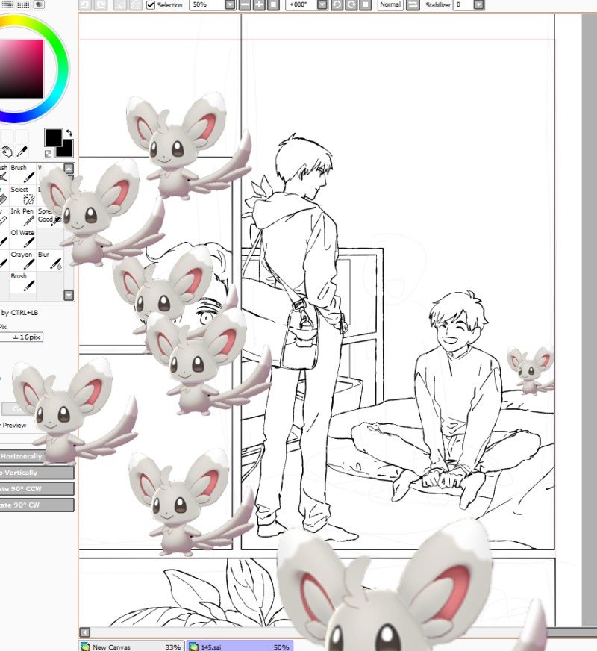Click the Flip Horizontally button

coord(37,456)
